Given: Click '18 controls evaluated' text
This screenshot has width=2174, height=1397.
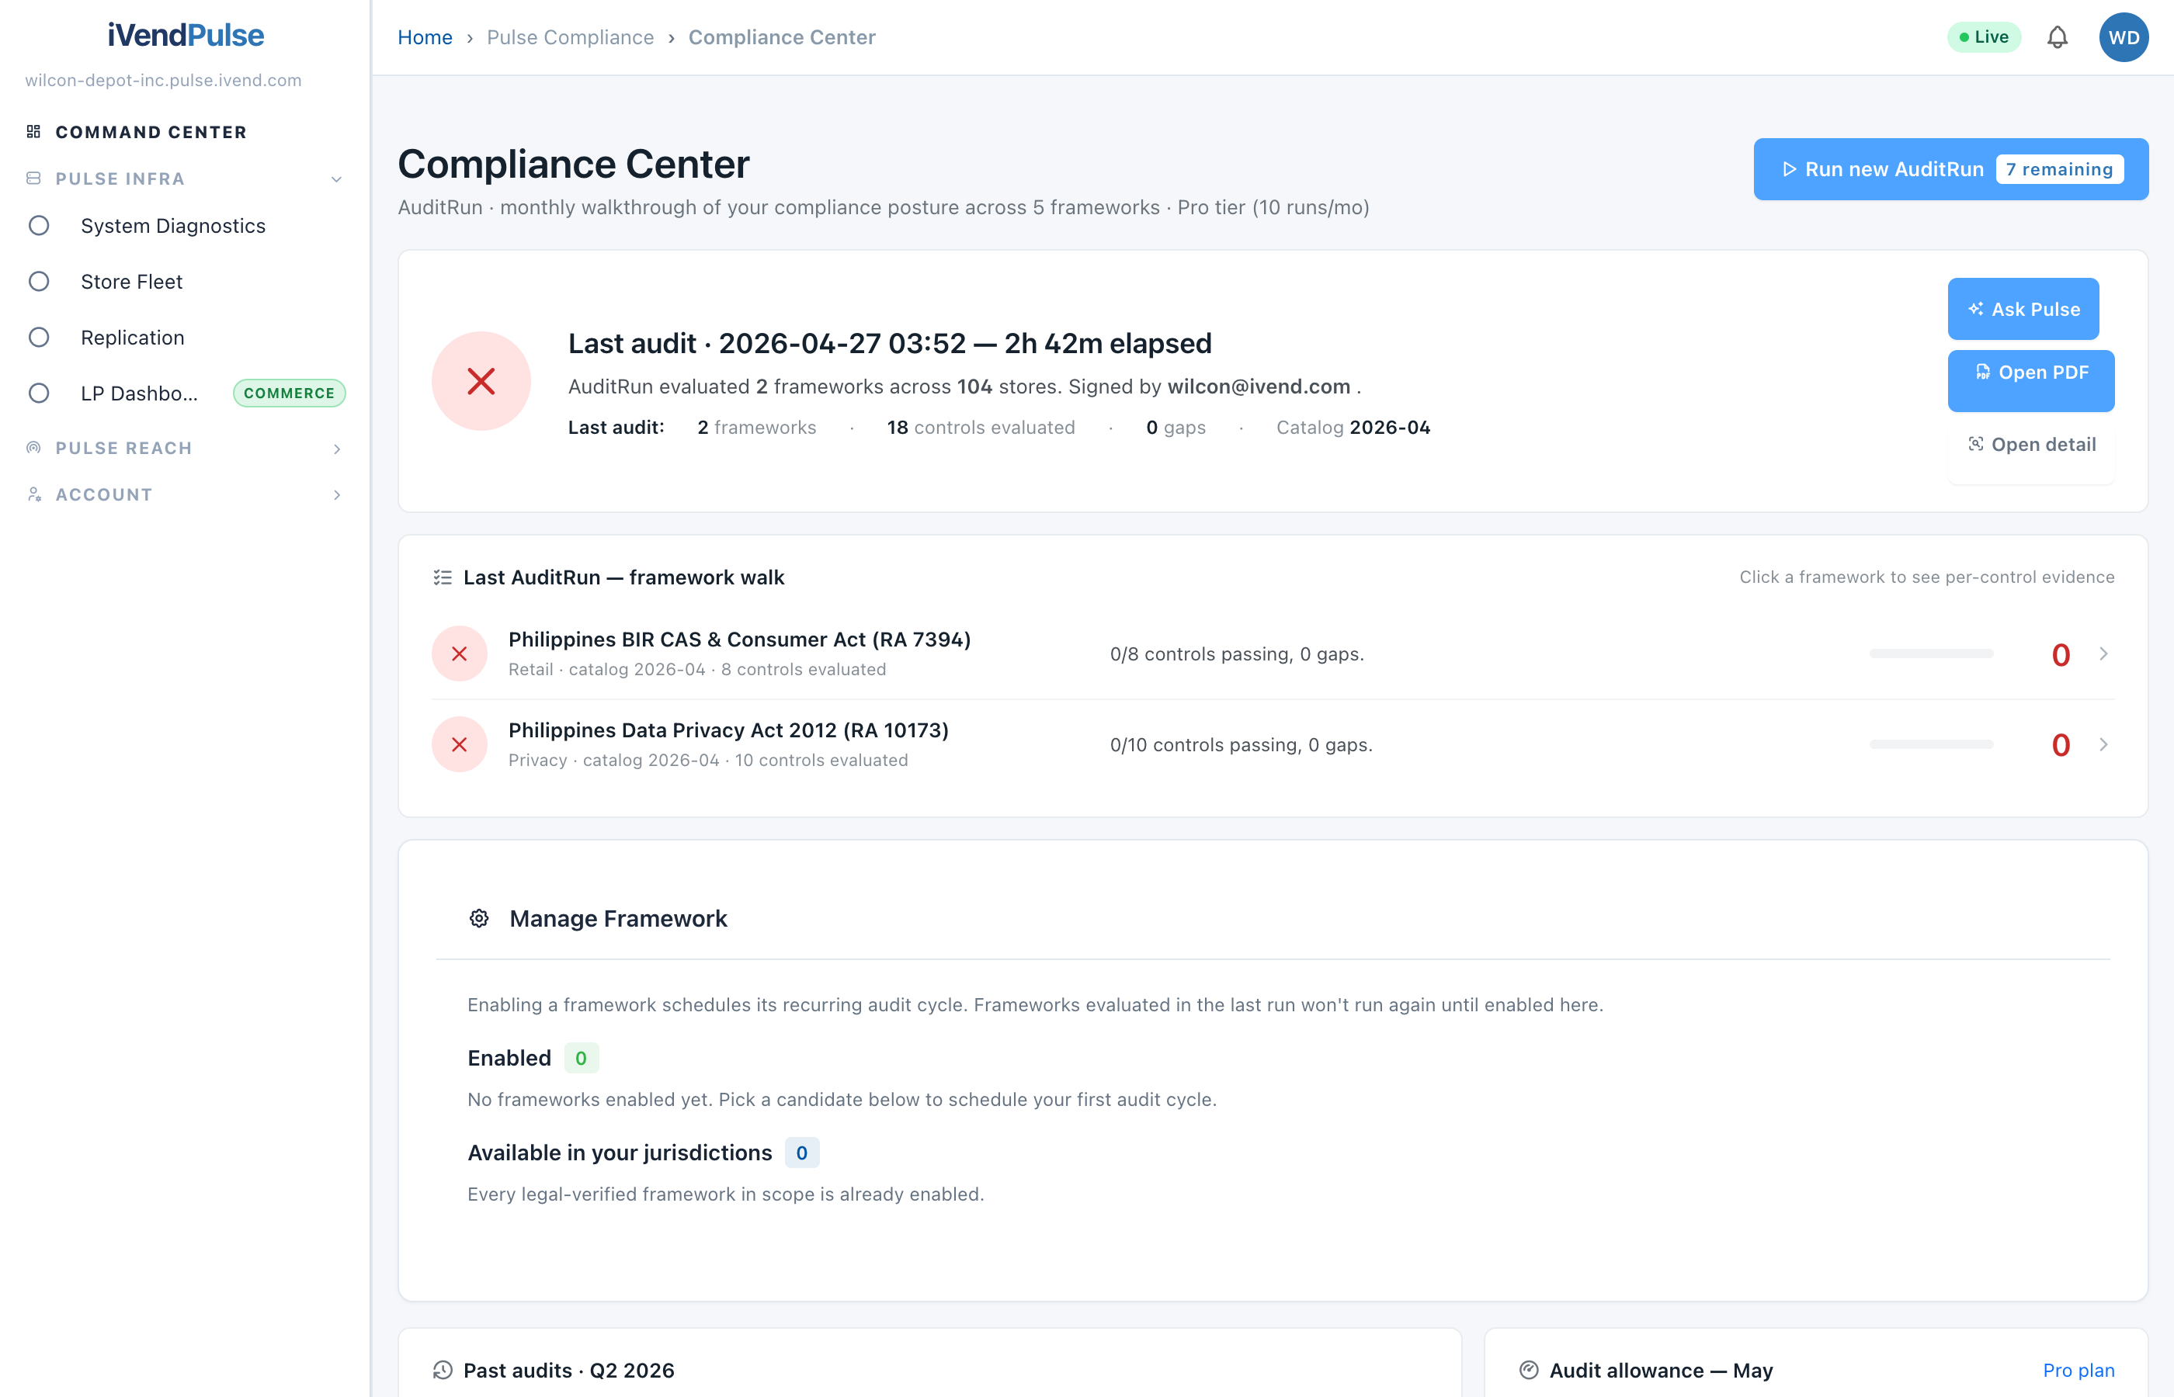Looking at the screenshot, I should (981, 428).
